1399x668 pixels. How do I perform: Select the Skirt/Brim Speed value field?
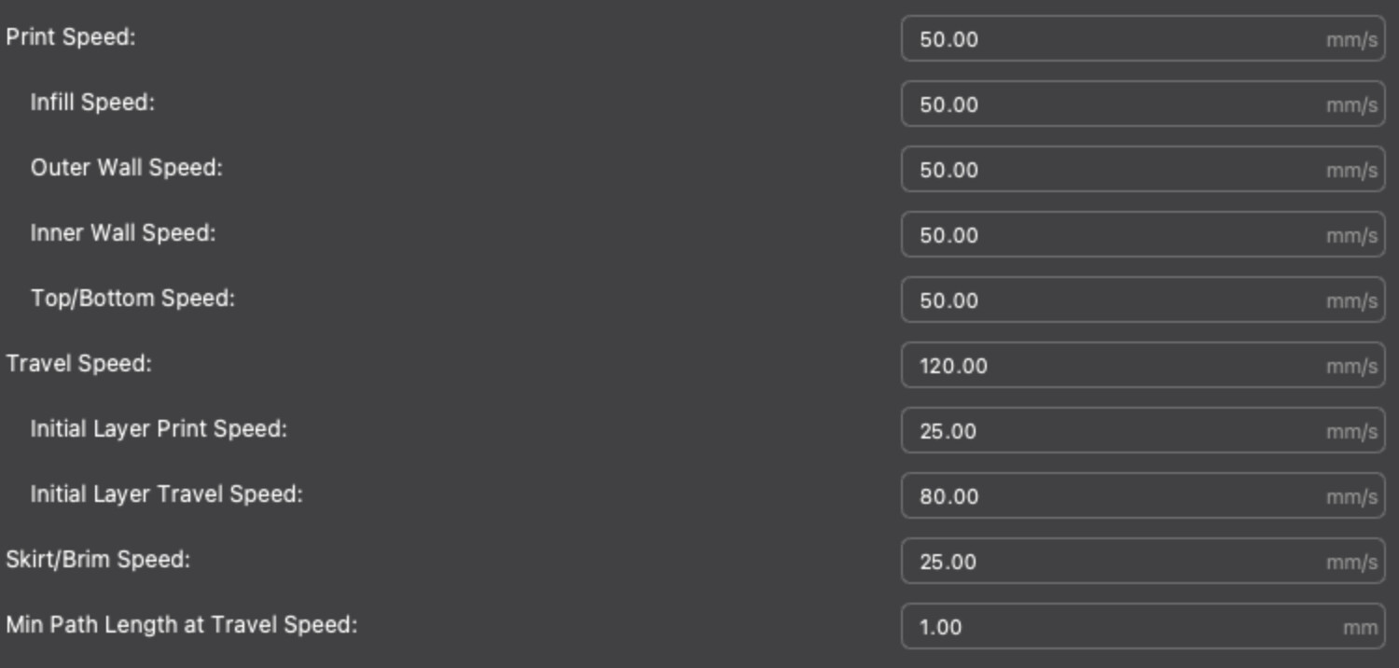pyautogui.click(x=1119, y=562)
